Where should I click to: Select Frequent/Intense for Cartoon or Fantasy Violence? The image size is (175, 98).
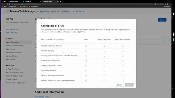click(122, 46)
